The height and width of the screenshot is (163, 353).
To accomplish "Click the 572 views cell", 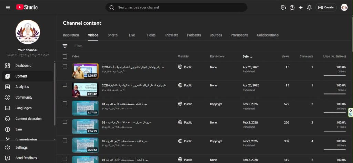I will point(286,104).
